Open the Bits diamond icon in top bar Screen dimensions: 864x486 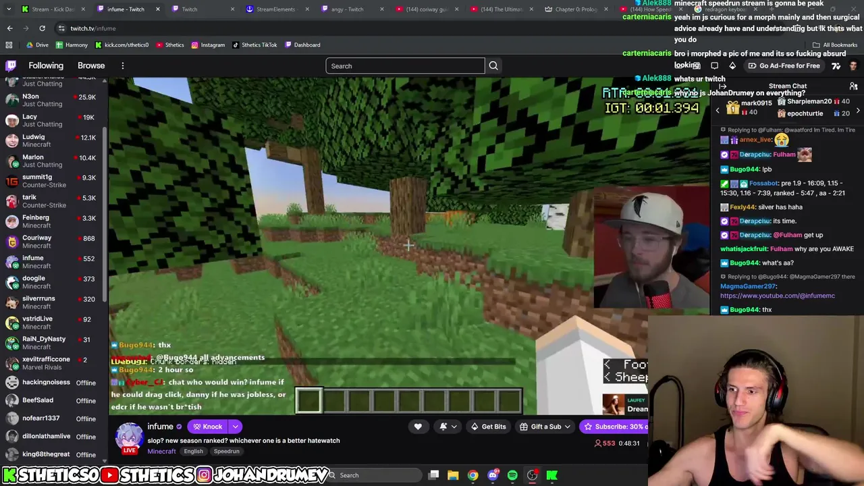click(x=732, y=65)
